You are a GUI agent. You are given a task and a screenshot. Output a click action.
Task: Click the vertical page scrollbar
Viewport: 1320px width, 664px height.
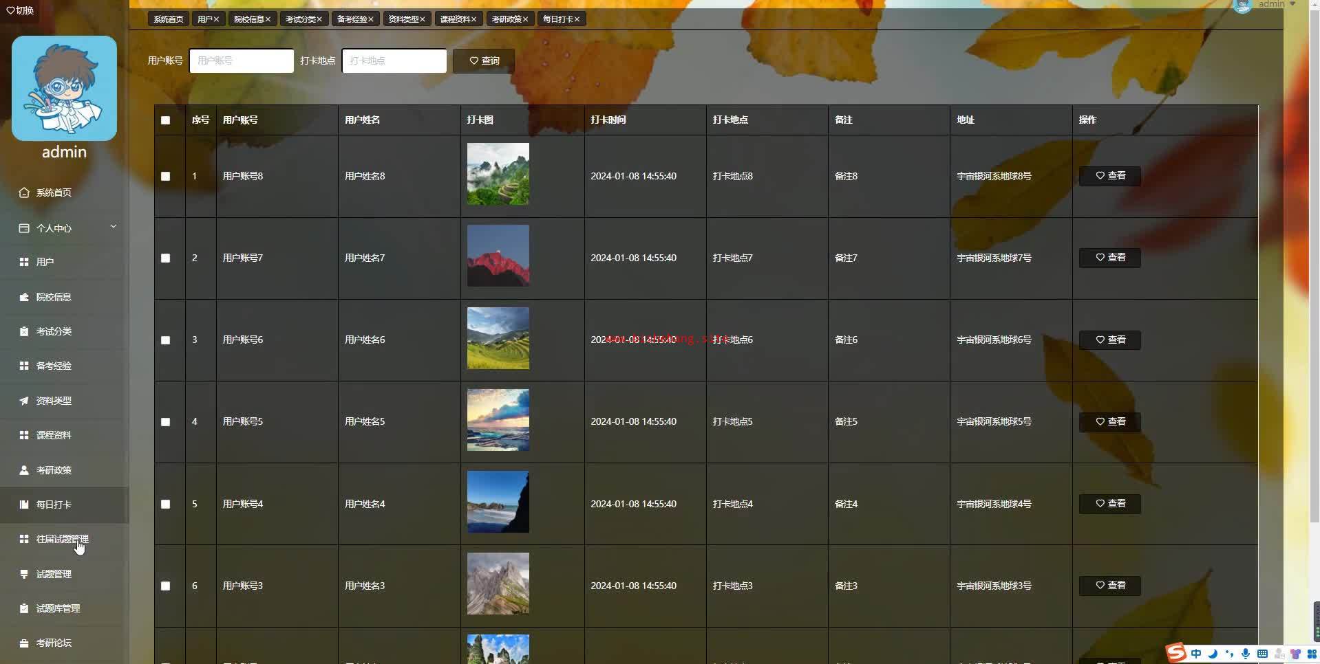(x=1314, y=275)
